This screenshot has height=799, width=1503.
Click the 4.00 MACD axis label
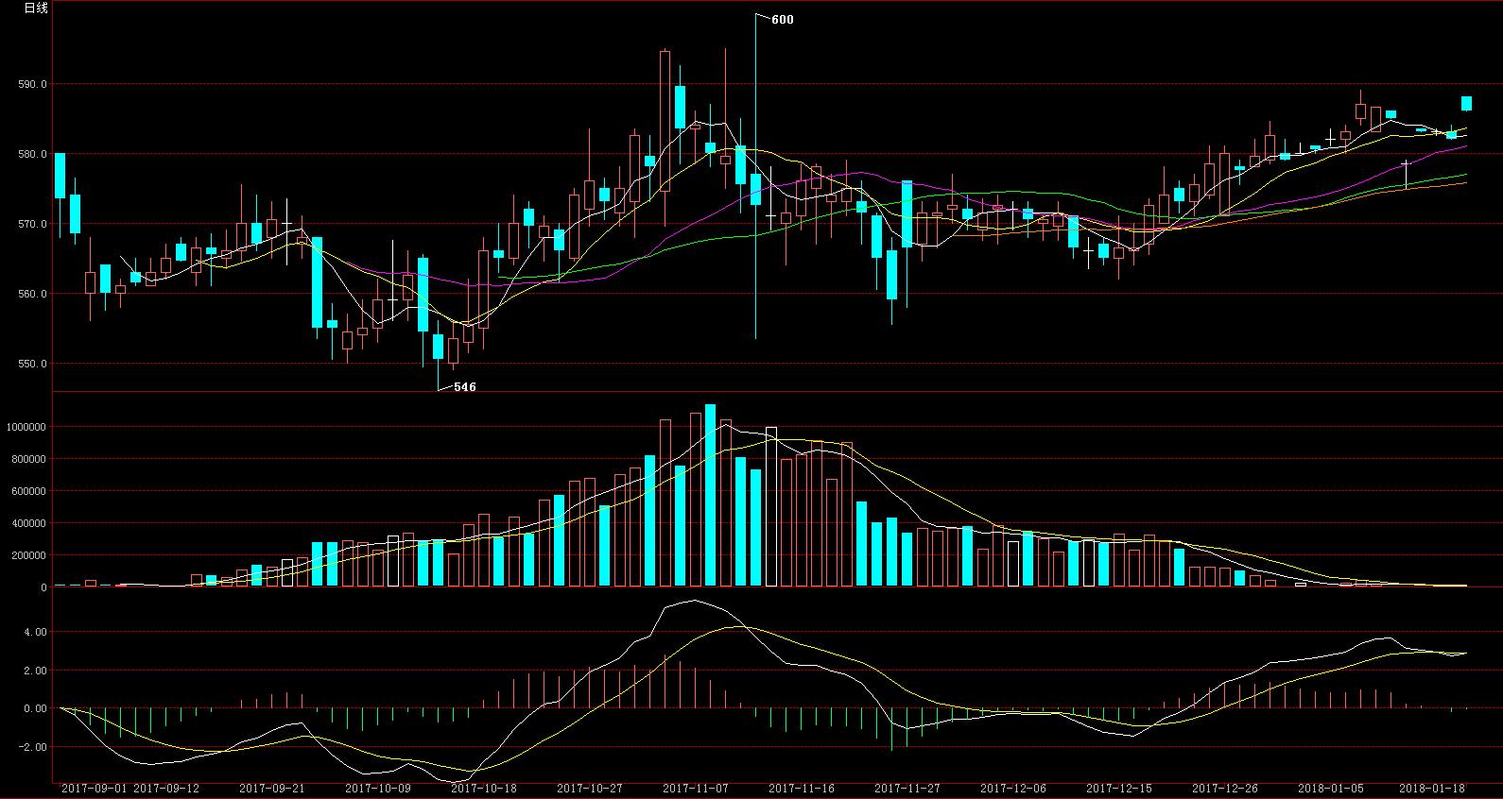[35, 632]
